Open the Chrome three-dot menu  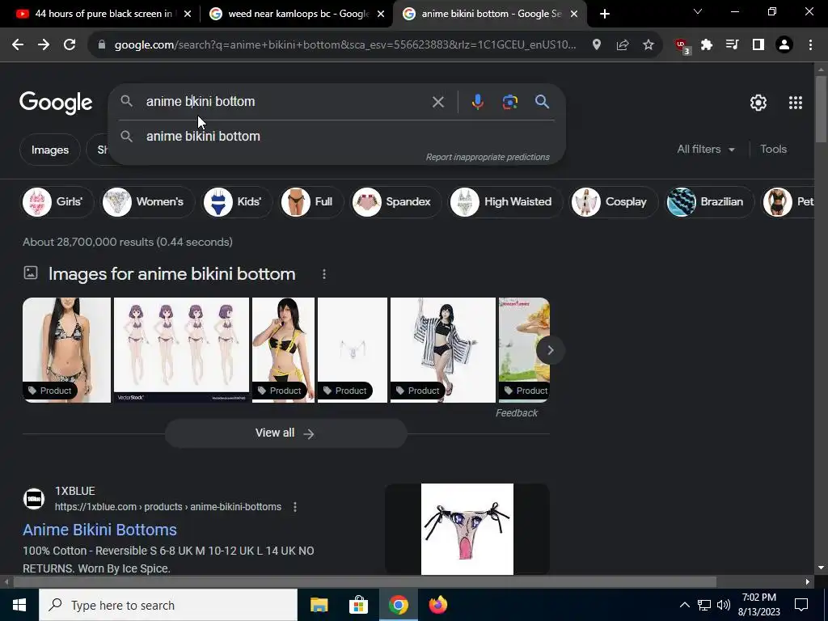point(810,45)
